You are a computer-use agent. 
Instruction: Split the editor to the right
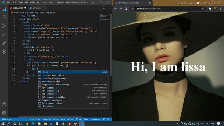coord(104,8)
